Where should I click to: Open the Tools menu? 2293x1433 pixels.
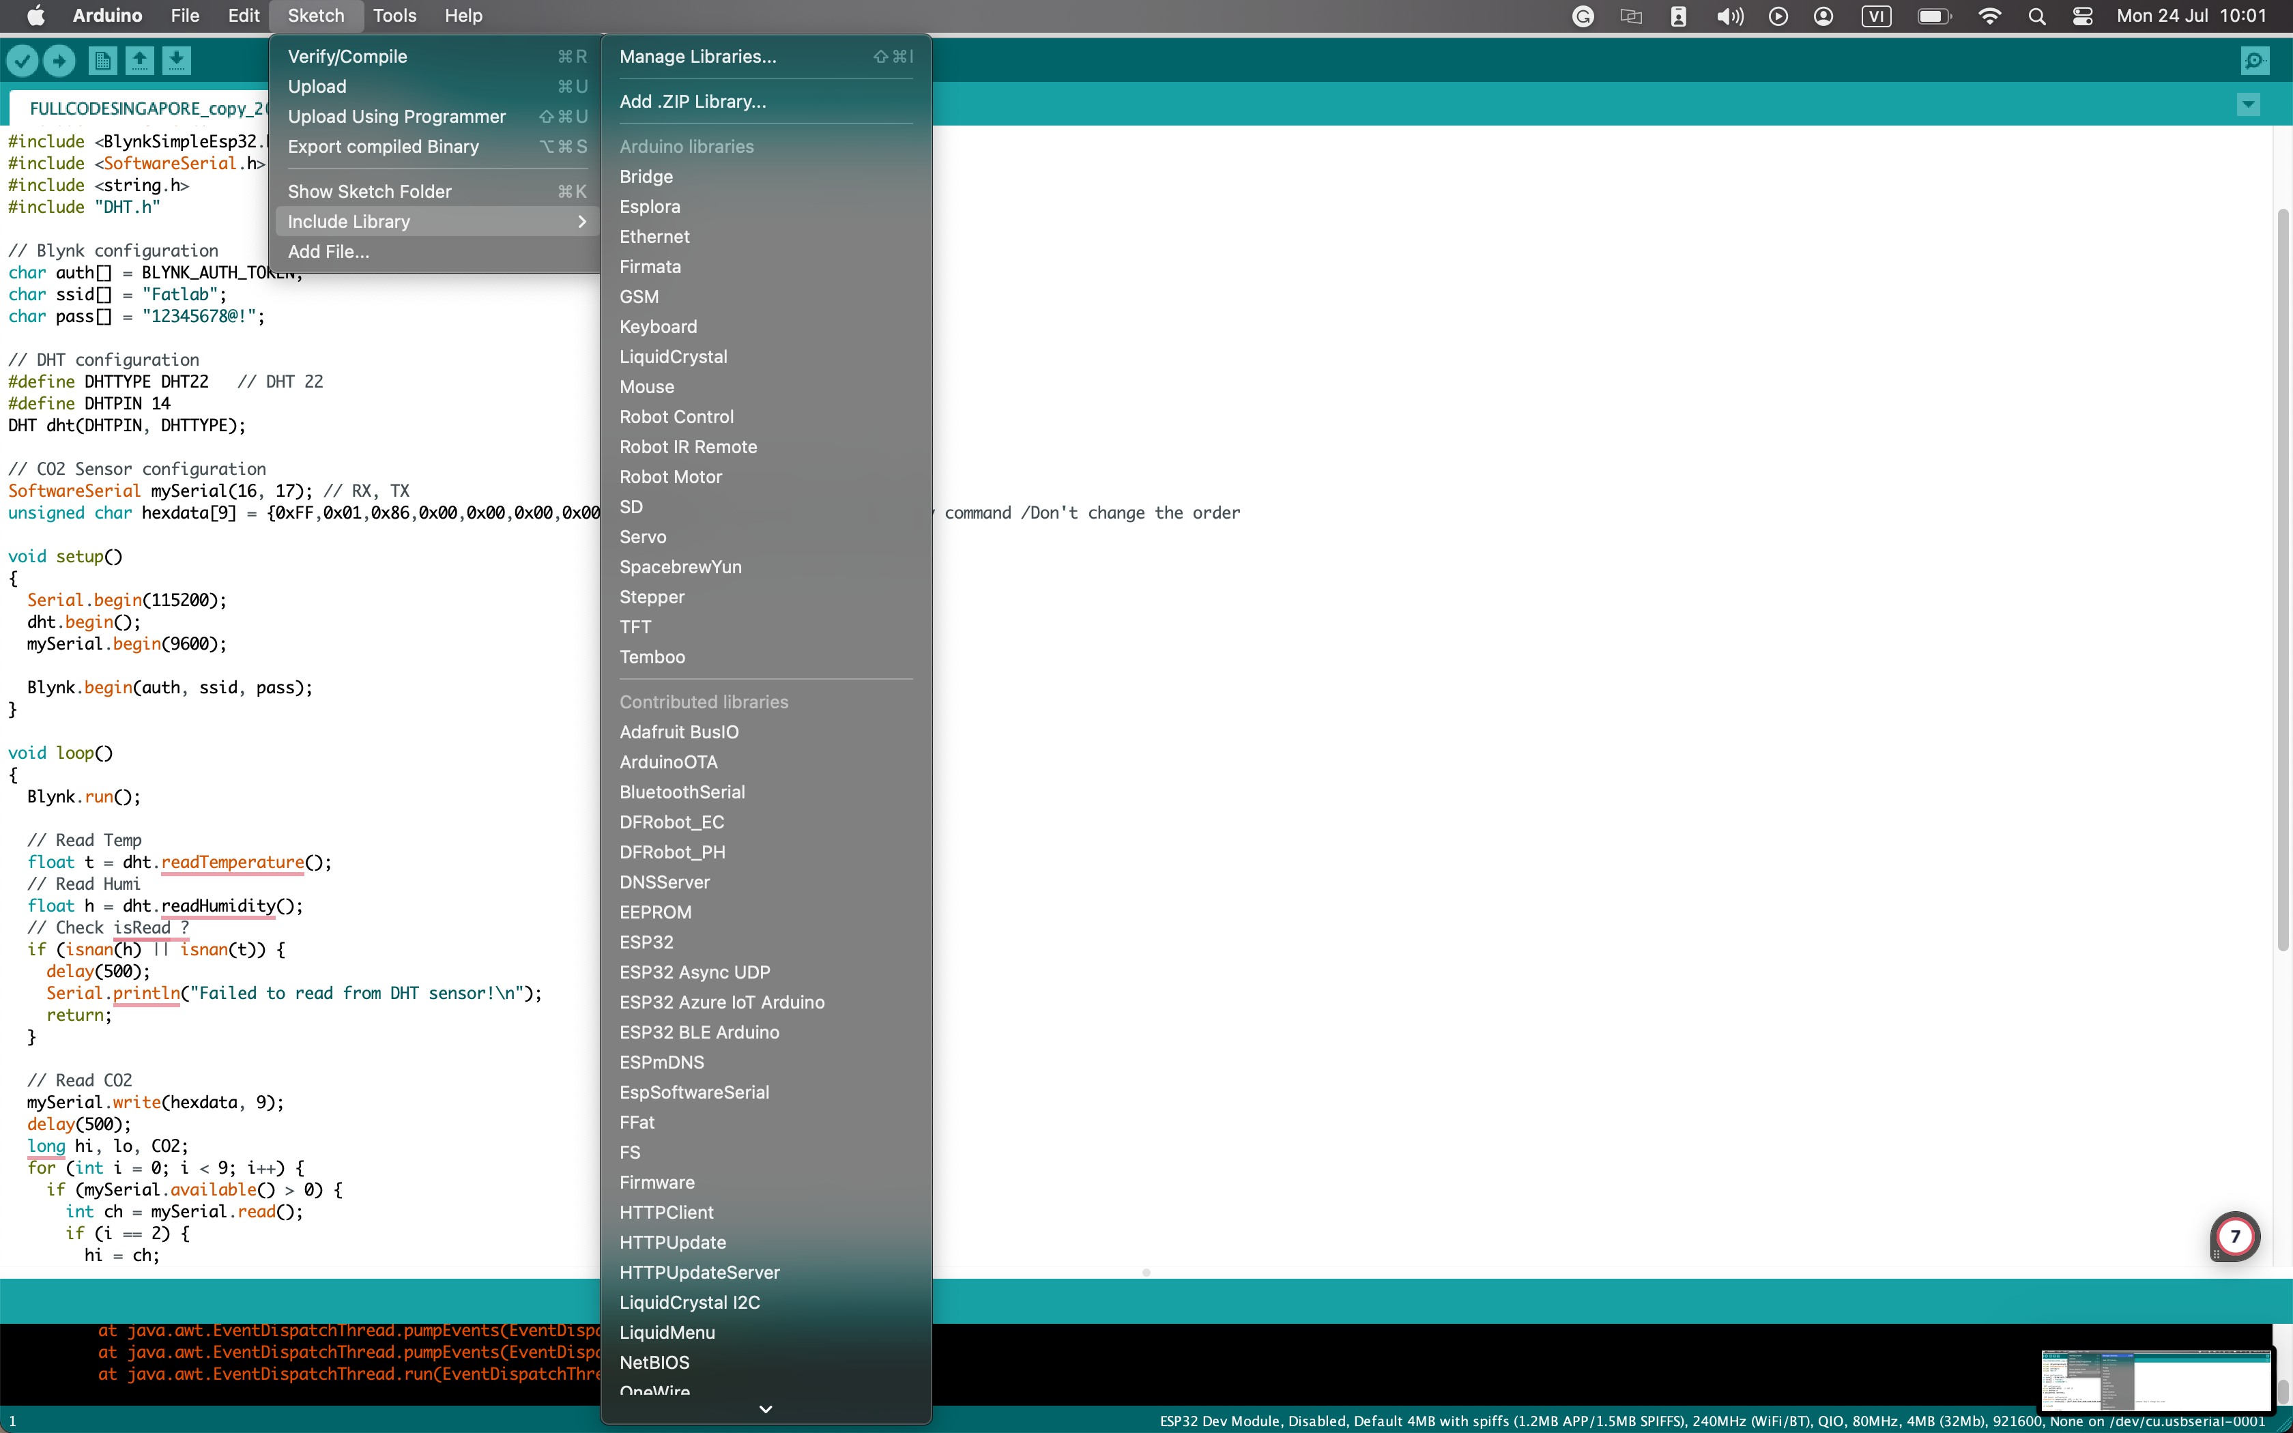394,16
